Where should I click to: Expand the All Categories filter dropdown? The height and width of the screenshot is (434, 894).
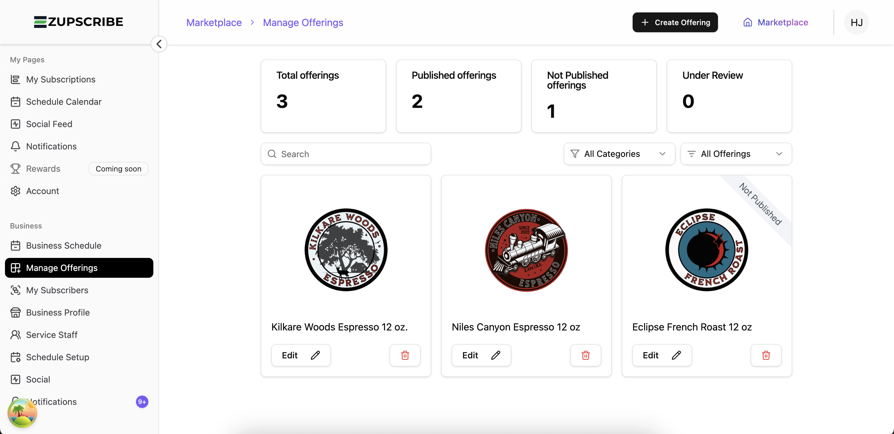[x=619, y=154]
